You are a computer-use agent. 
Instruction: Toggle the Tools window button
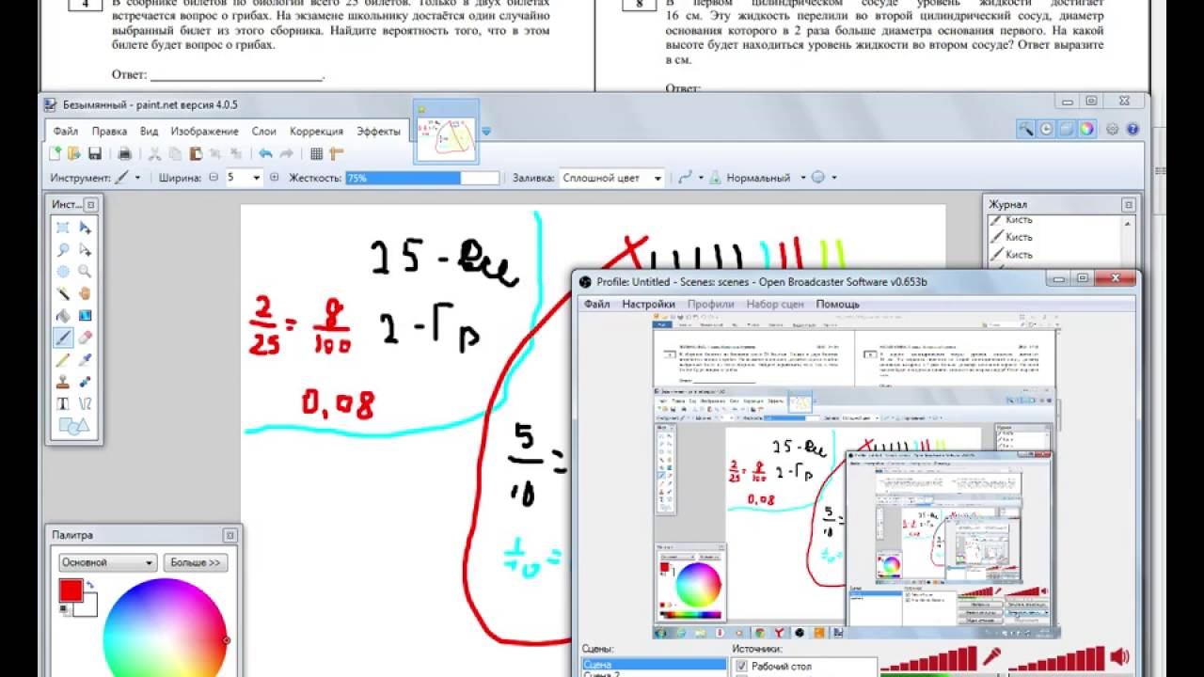point(1025,130)
